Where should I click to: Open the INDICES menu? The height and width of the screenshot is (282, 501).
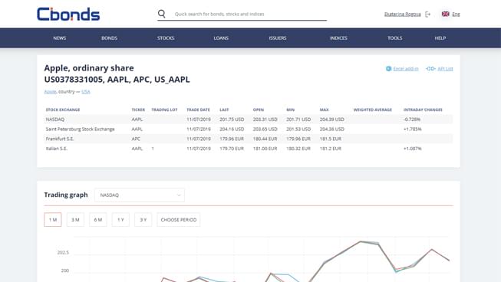338,38
